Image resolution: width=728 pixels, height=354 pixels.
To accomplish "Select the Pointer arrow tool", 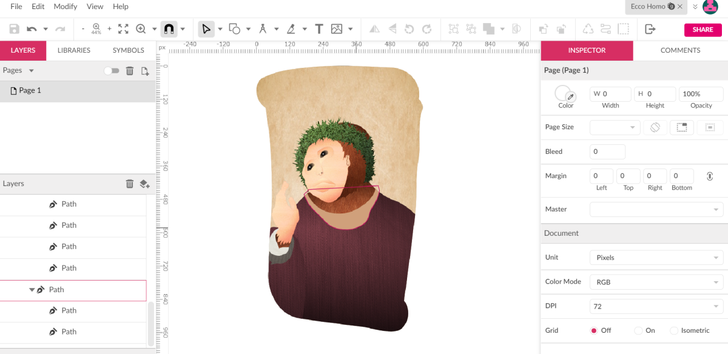I will point(206,28).
